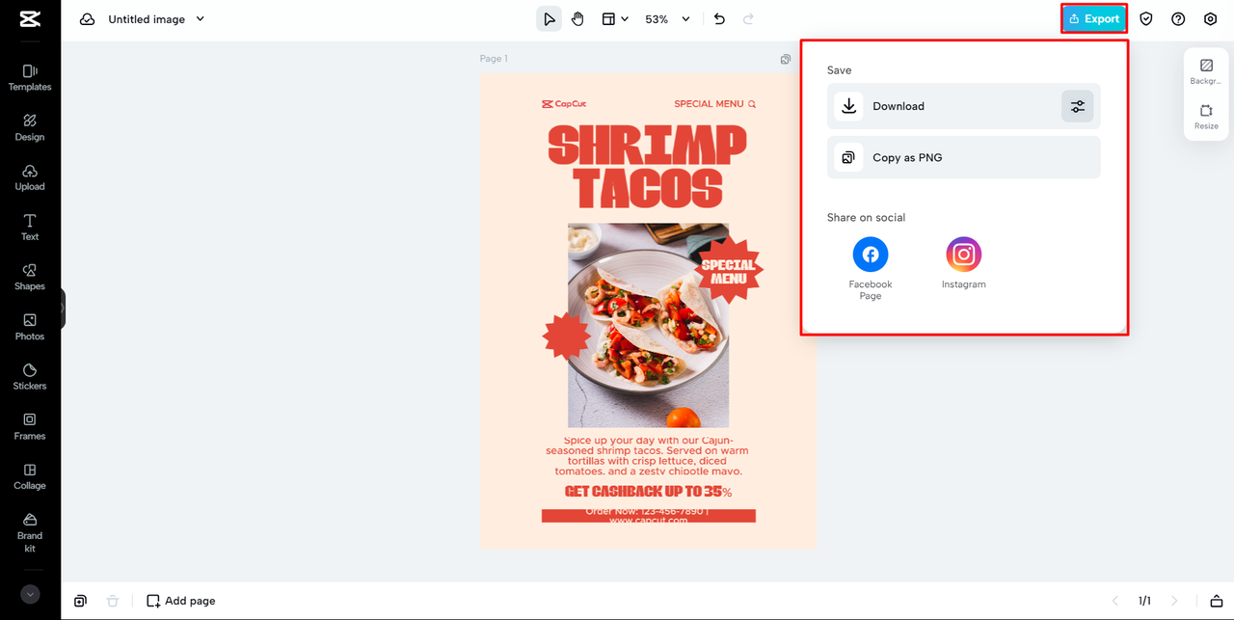Screen dimensions: 1234x620
Task: Click SPECIAL MENU text at poster top
Action: tap(709, 104)
